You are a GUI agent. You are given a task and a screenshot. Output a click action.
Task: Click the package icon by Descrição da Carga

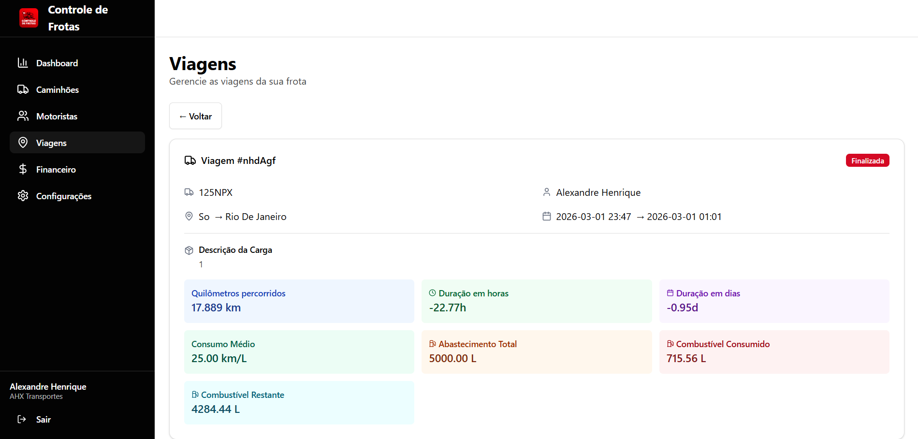[189, 250]
